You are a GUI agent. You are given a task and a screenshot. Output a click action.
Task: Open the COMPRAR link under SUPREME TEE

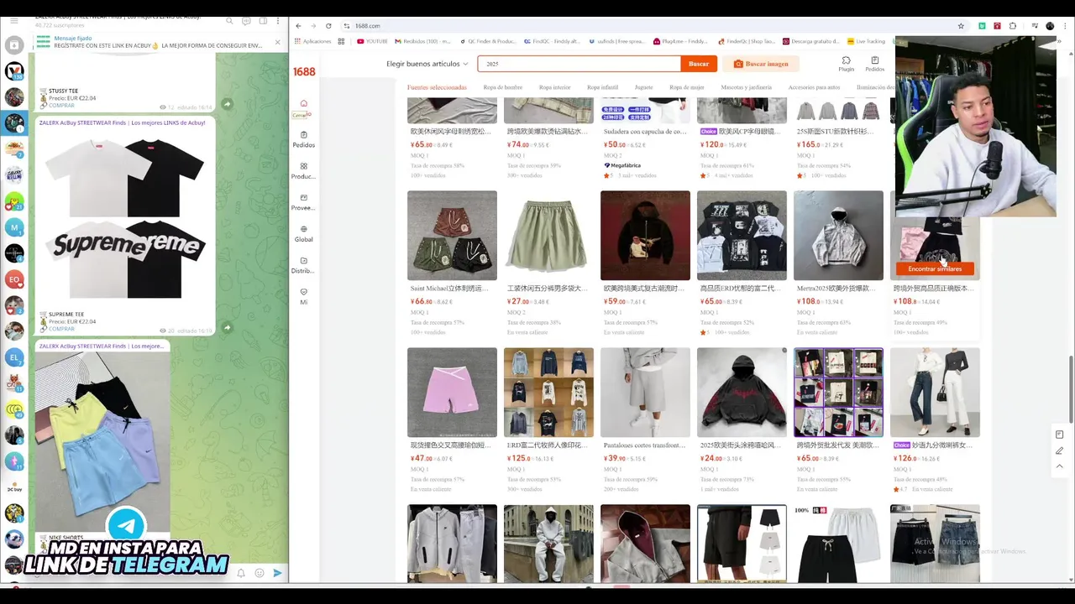[x=61, y=329]
